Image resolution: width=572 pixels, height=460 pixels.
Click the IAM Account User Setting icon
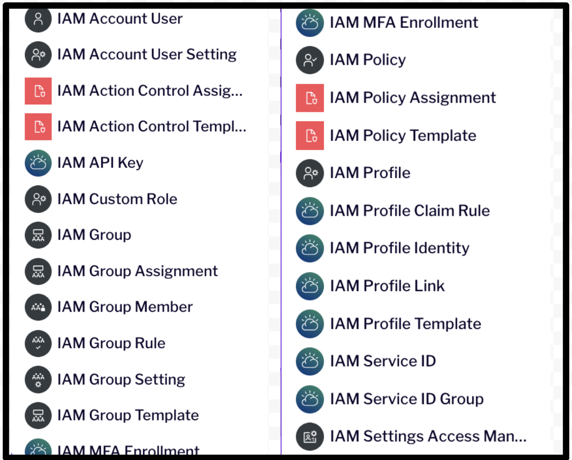(38, 55)
